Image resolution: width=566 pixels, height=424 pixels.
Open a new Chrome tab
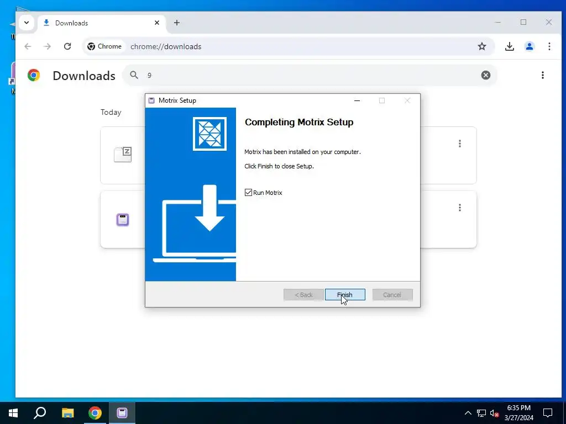pos(176,23)
